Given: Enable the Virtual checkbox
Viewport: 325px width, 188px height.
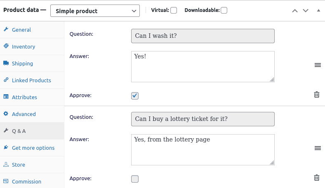Looking at the screenshot, I should coord(174,10).
